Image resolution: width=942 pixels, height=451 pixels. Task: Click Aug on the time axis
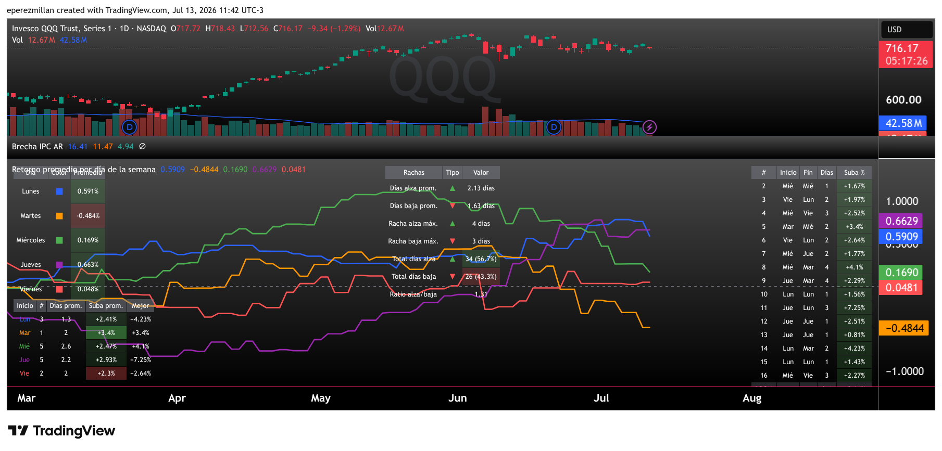[x=752, y=398]
